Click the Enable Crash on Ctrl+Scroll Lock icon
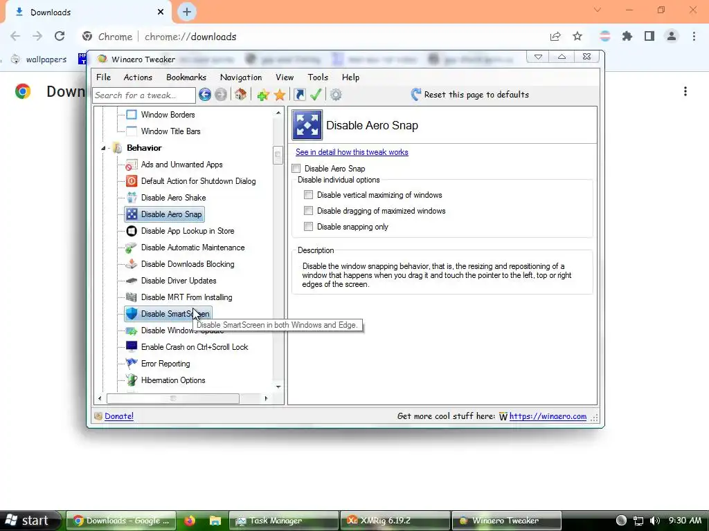 131,347
